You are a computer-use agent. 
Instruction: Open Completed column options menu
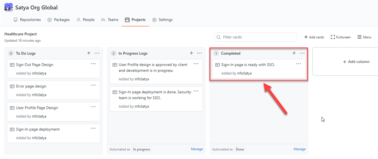(302, 53)
